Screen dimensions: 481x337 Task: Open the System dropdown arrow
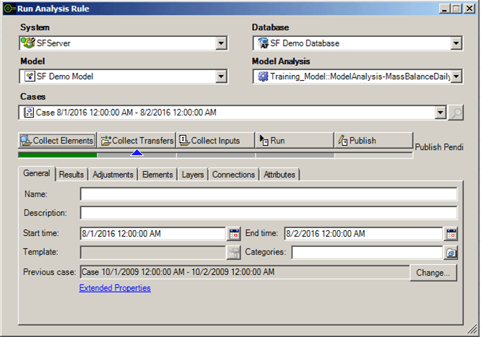pyautogui.click(x=221, y=43)
